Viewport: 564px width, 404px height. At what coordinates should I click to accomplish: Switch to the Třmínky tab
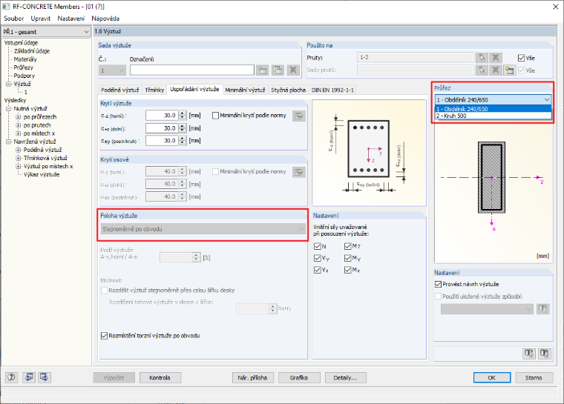[154, 90]
